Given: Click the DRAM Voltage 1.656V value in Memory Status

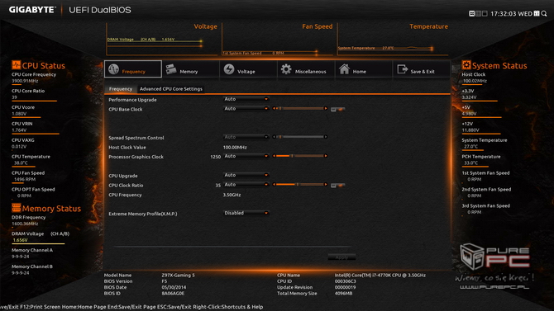Looking at the screenshot, I should point(20,240).
